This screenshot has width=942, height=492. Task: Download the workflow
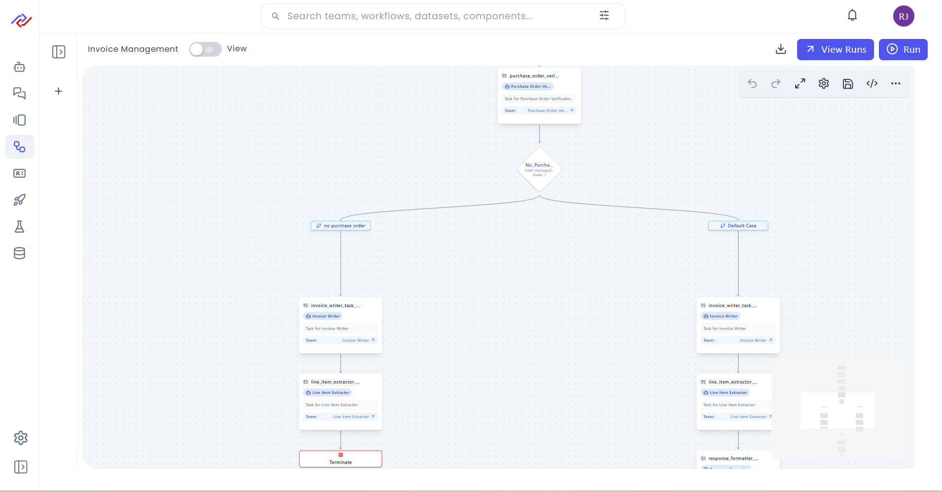[781, 49]
